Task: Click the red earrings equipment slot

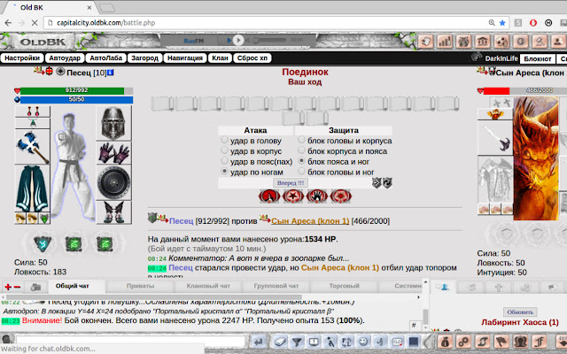Action: tap(32, 112)
